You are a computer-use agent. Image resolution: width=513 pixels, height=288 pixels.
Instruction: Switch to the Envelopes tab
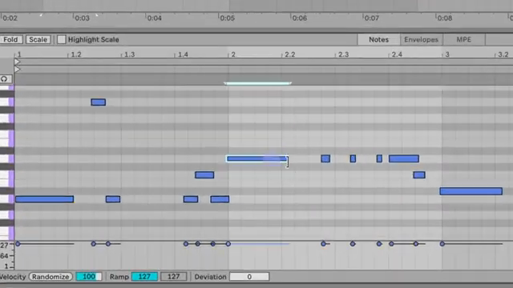421,39
